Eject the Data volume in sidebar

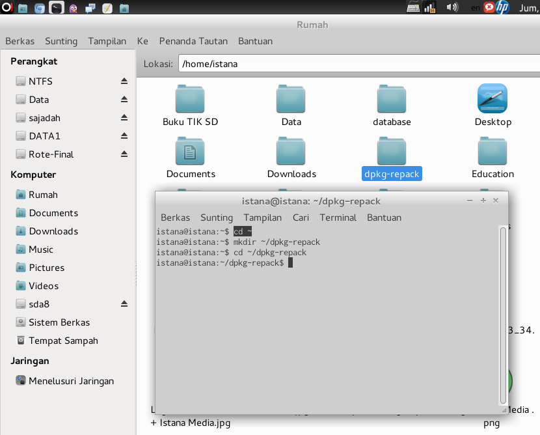[x=124, y=99]
